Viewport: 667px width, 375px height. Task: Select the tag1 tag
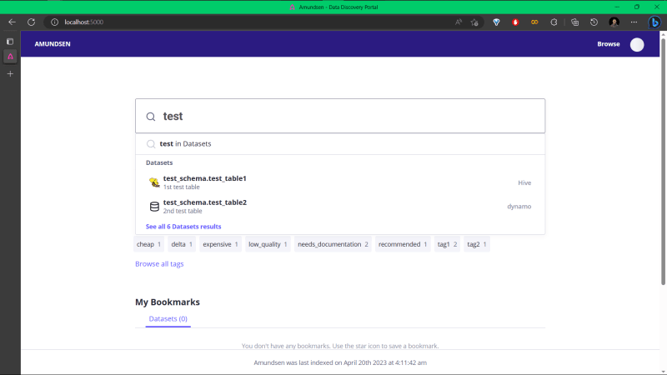(x=447, y=244)
